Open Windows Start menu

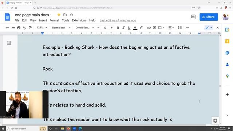(3, 128)
